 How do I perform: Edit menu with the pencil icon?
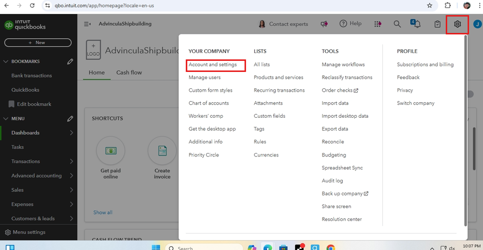click(x=70, y=119)
